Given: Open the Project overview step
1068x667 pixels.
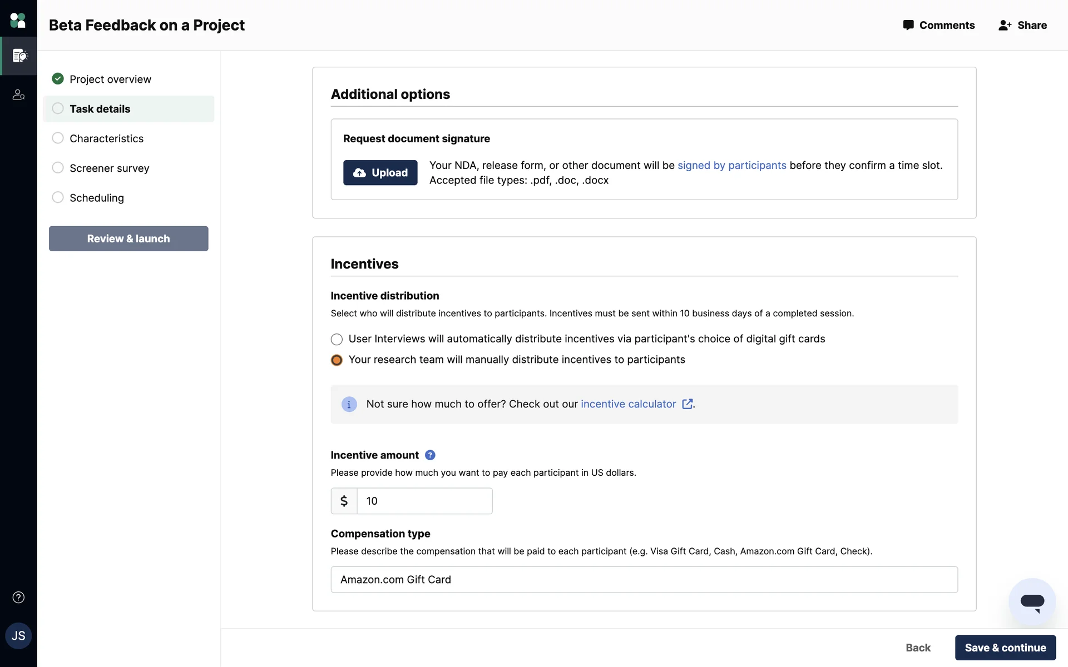Looking at the screenshot, I should click(x=110, y=79).
